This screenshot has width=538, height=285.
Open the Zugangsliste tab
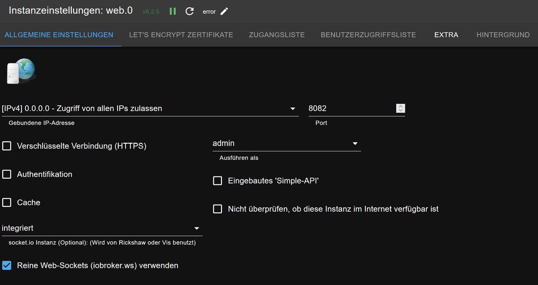[277, 35]
